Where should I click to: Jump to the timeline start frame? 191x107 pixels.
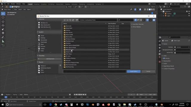pos(75,95)
